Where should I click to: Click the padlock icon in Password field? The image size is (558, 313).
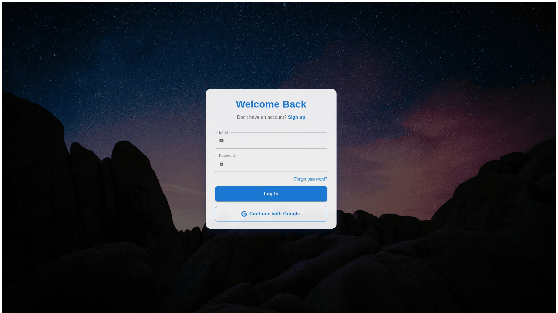[x=221, y=164]
